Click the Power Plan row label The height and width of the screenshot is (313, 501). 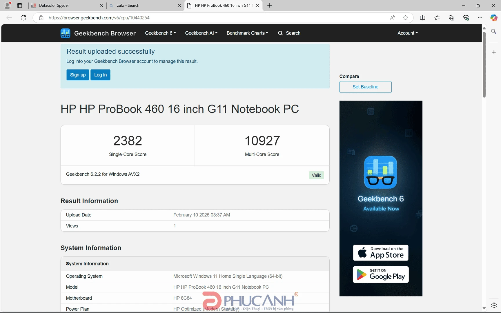(78, 309)
